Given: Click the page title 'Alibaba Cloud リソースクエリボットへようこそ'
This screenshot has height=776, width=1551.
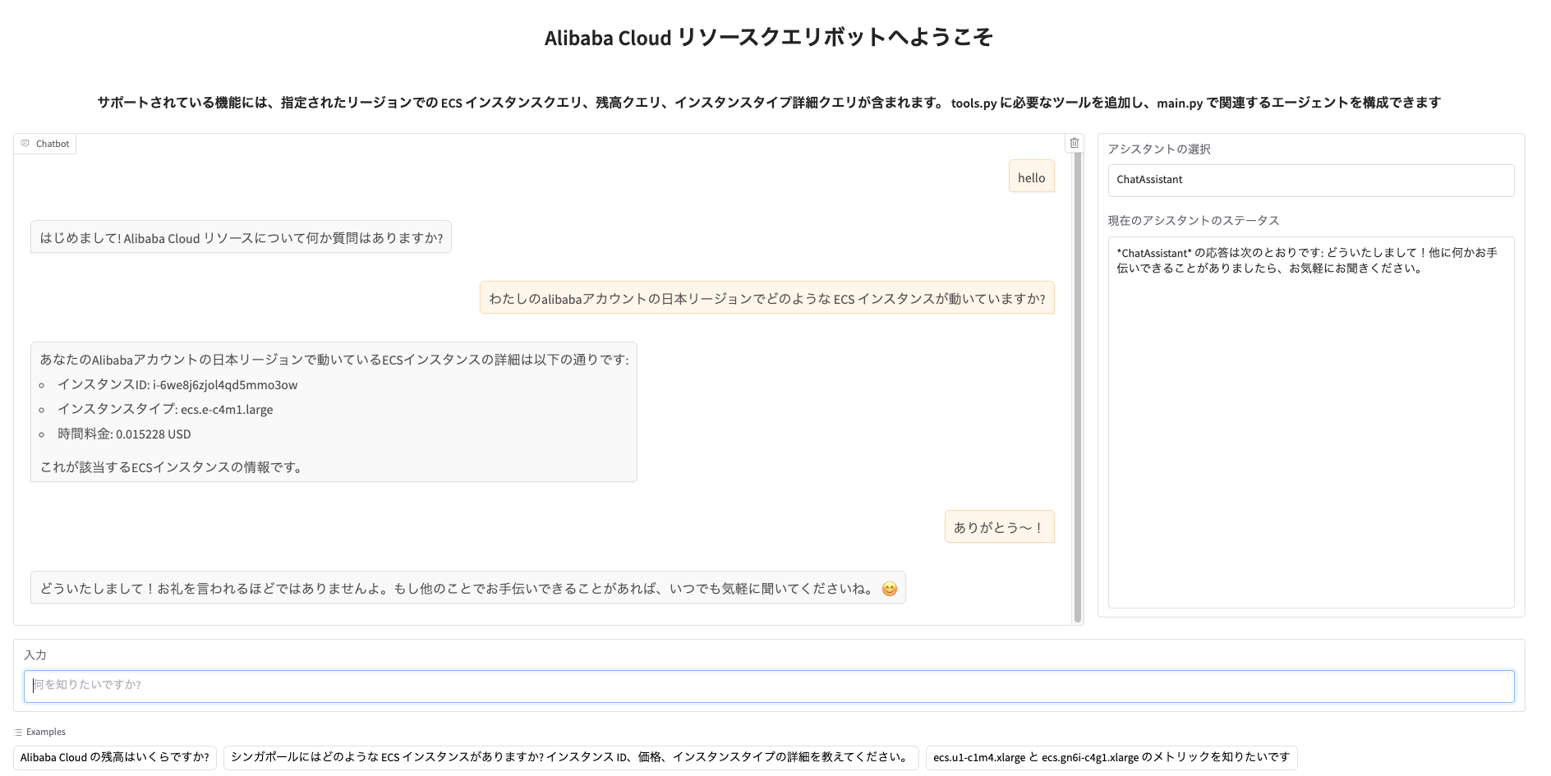Looking at the screenshot, I should pyautogui.click(x=769, y=37).
